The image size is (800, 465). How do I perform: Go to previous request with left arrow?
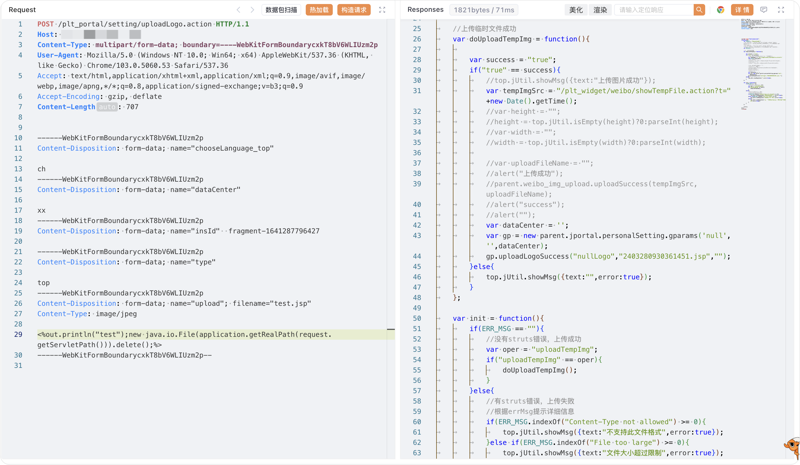pyautogui.click(x=239, y=10)
